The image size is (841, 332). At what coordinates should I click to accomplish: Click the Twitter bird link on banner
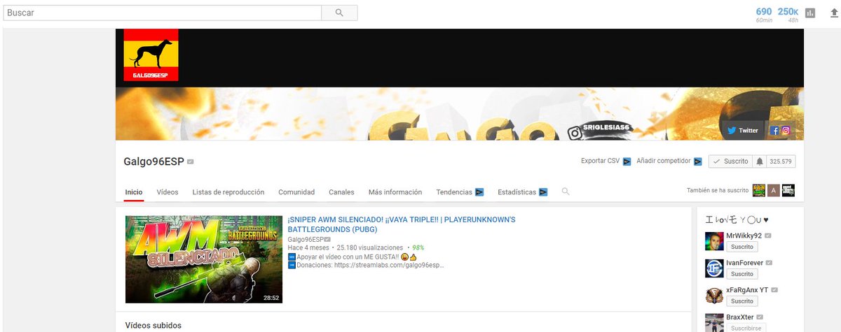point(743,131)
